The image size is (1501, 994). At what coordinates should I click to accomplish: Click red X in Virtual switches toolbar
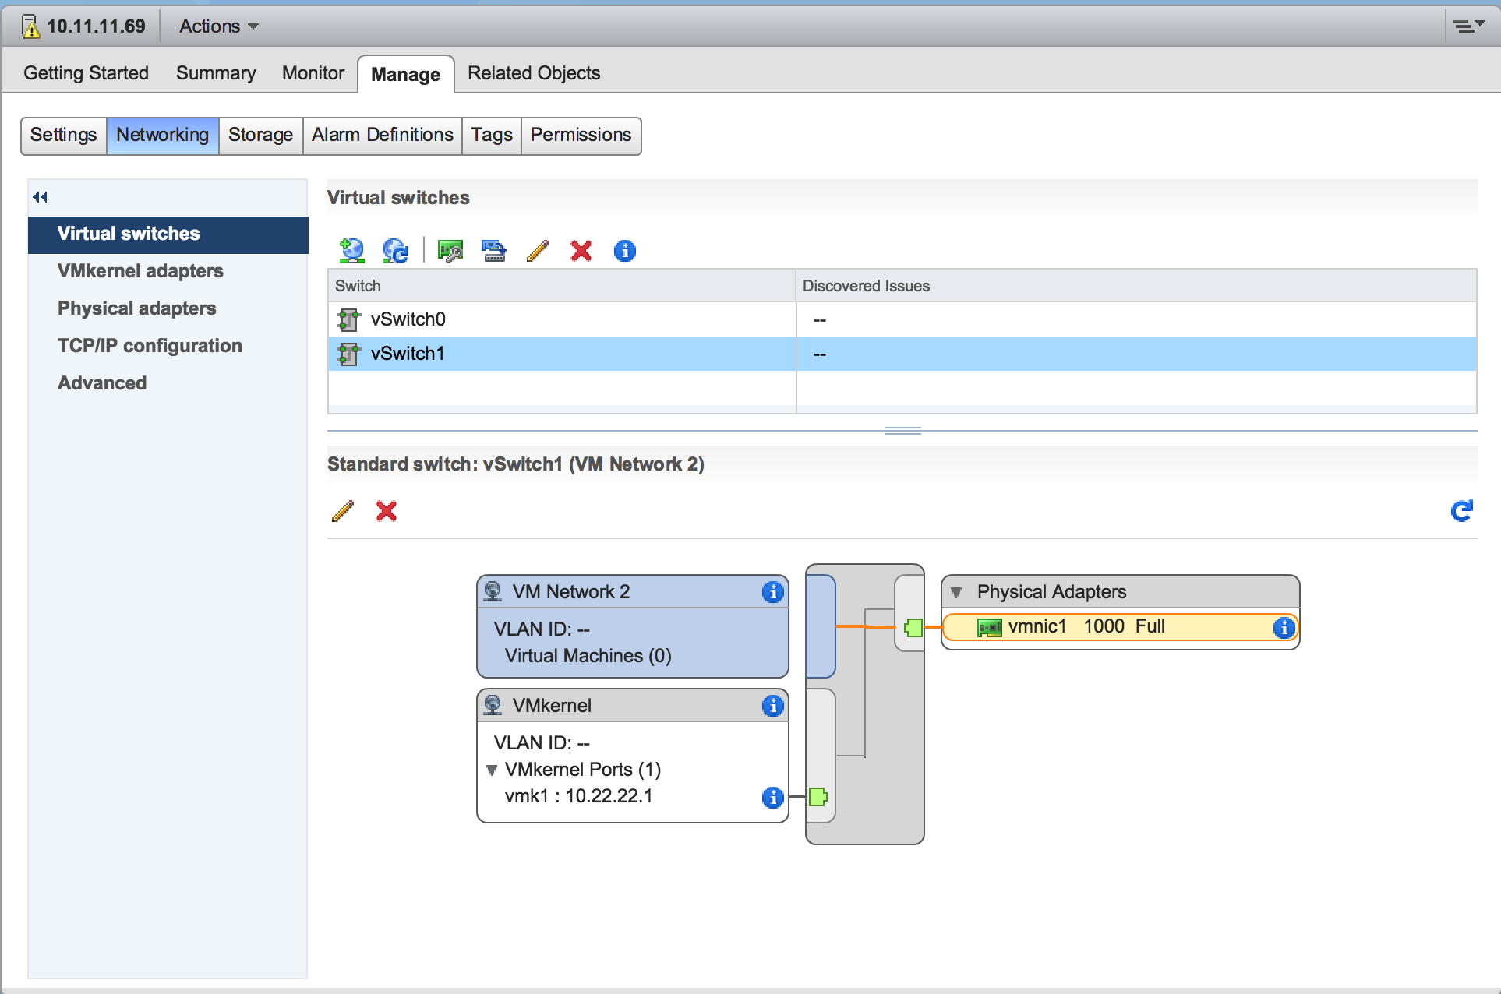point(581,251)
